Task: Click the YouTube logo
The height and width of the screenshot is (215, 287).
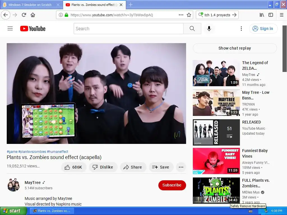Action: [33, 29]
